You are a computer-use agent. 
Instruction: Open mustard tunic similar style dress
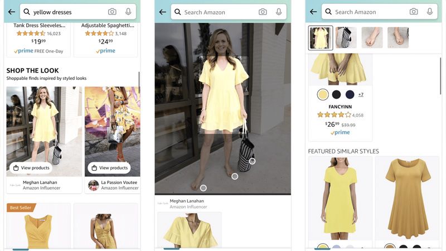407,199
